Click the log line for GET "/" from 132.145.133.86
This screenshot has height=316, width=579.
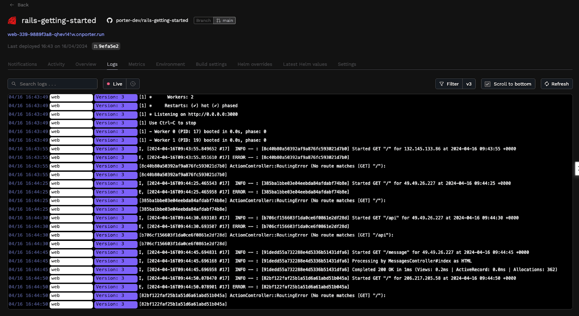(327, 149)
